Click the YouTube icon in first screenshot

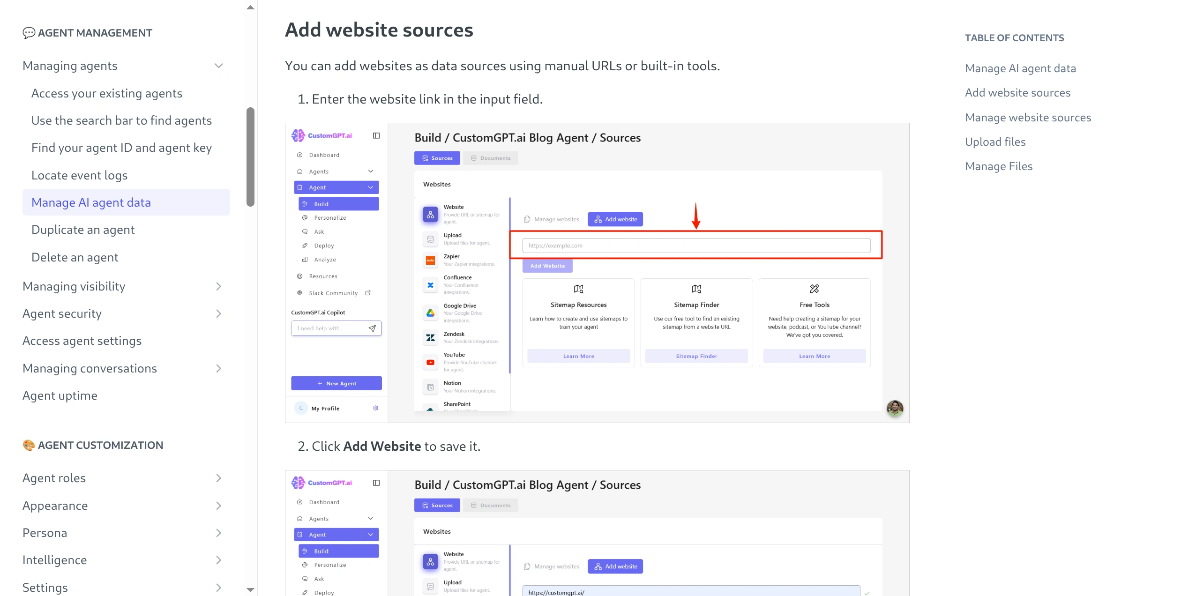[x=430, y=362]
